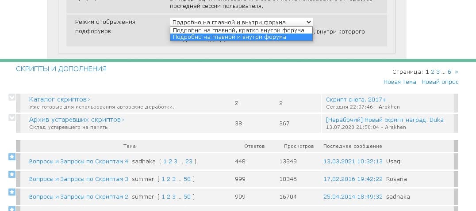Open page 2 of 'Скриптам 4' topic
The image size is (476, 211).
[x=170, y=162]
